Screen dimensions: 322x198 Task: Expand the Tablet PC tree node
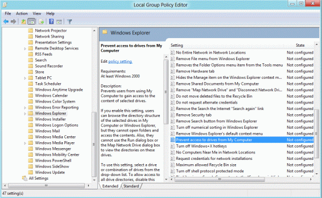point(25,78)
